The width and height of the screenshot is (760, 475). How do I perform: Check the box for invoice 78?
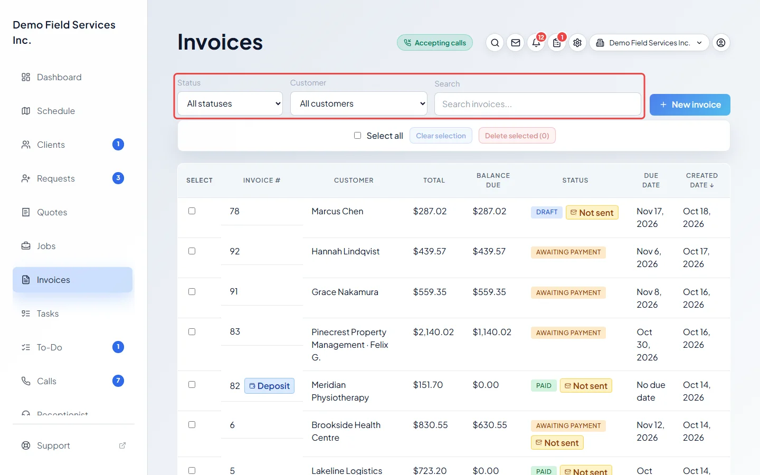coord(192,211)
